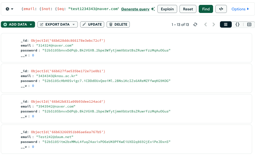255x155 pixels.
Task: Select ObjectId '66b628ddc866178e3ebc72cf'
Action: pos(68,41)
